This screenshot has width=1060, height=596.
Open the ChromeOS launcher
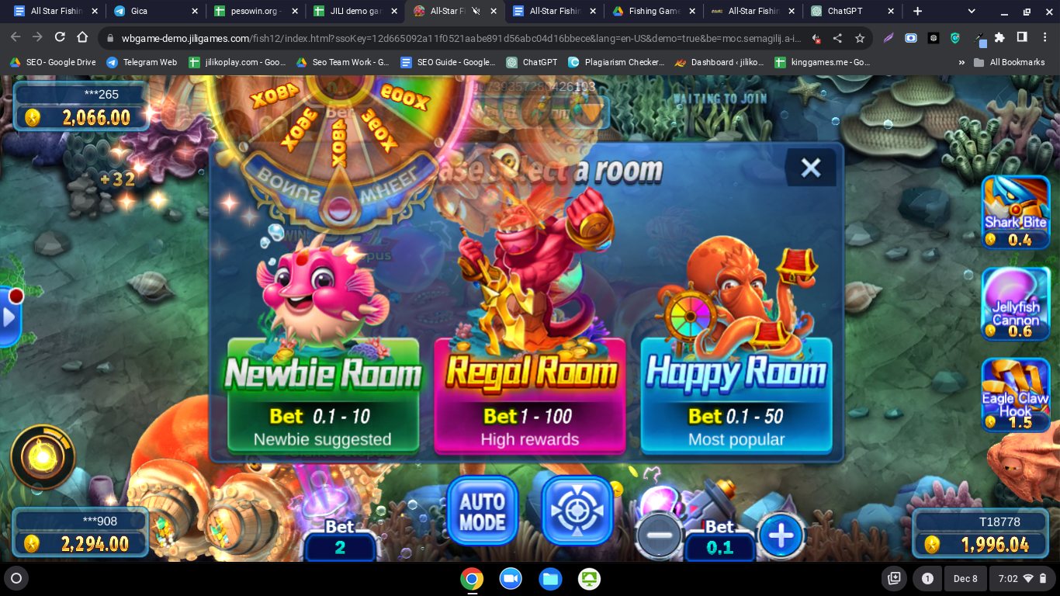point(16,578)
